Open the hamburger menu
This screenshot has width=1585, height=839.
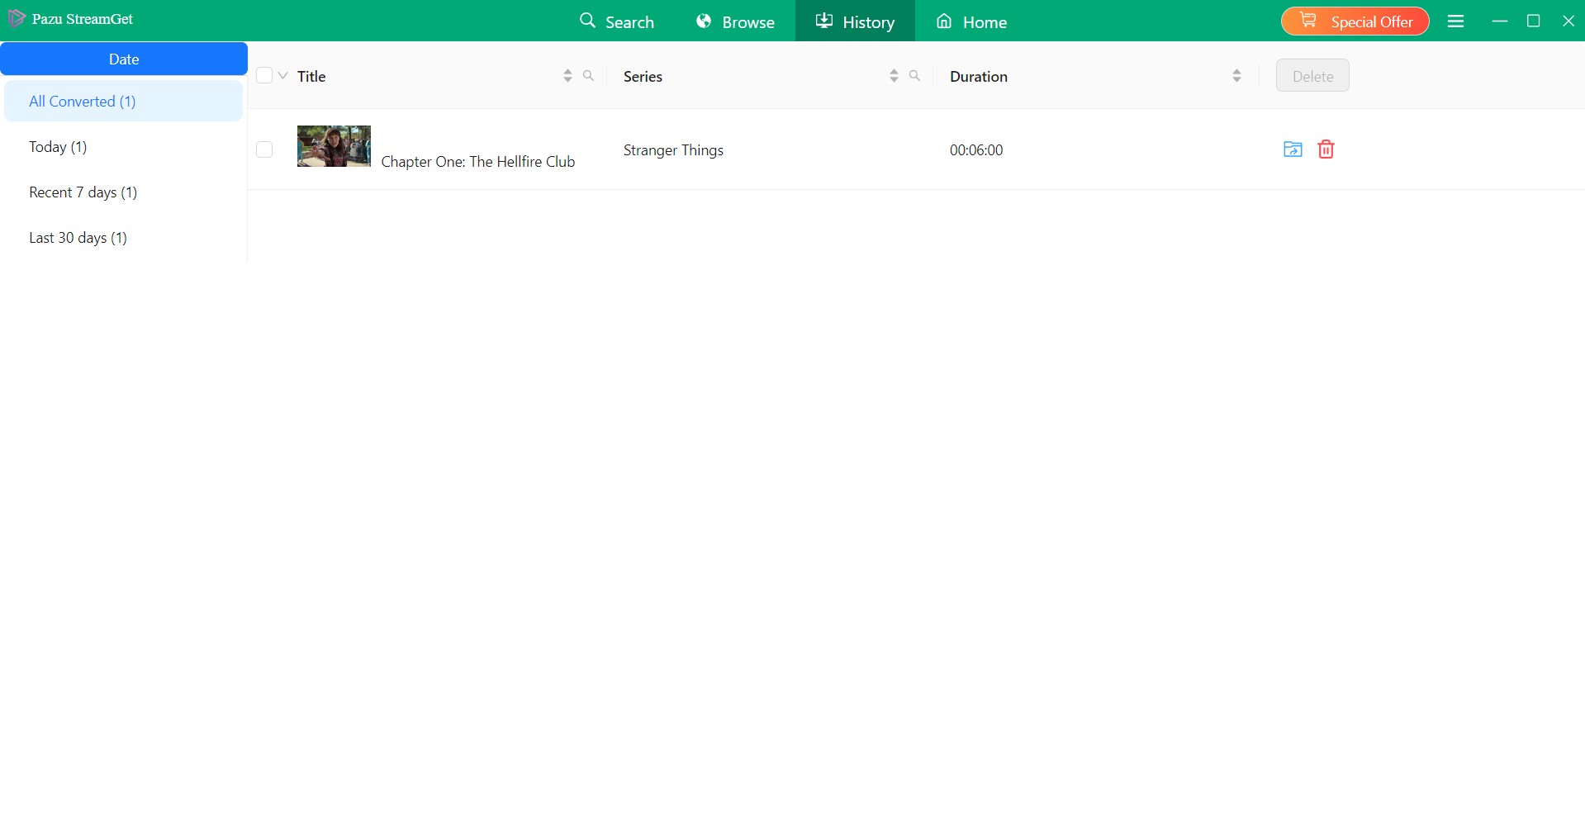(1455, 21)
